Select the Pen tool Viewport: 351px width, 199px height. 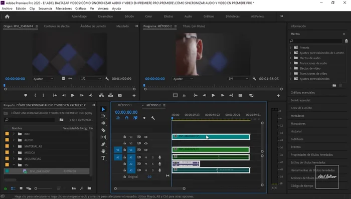pos(103,144)
